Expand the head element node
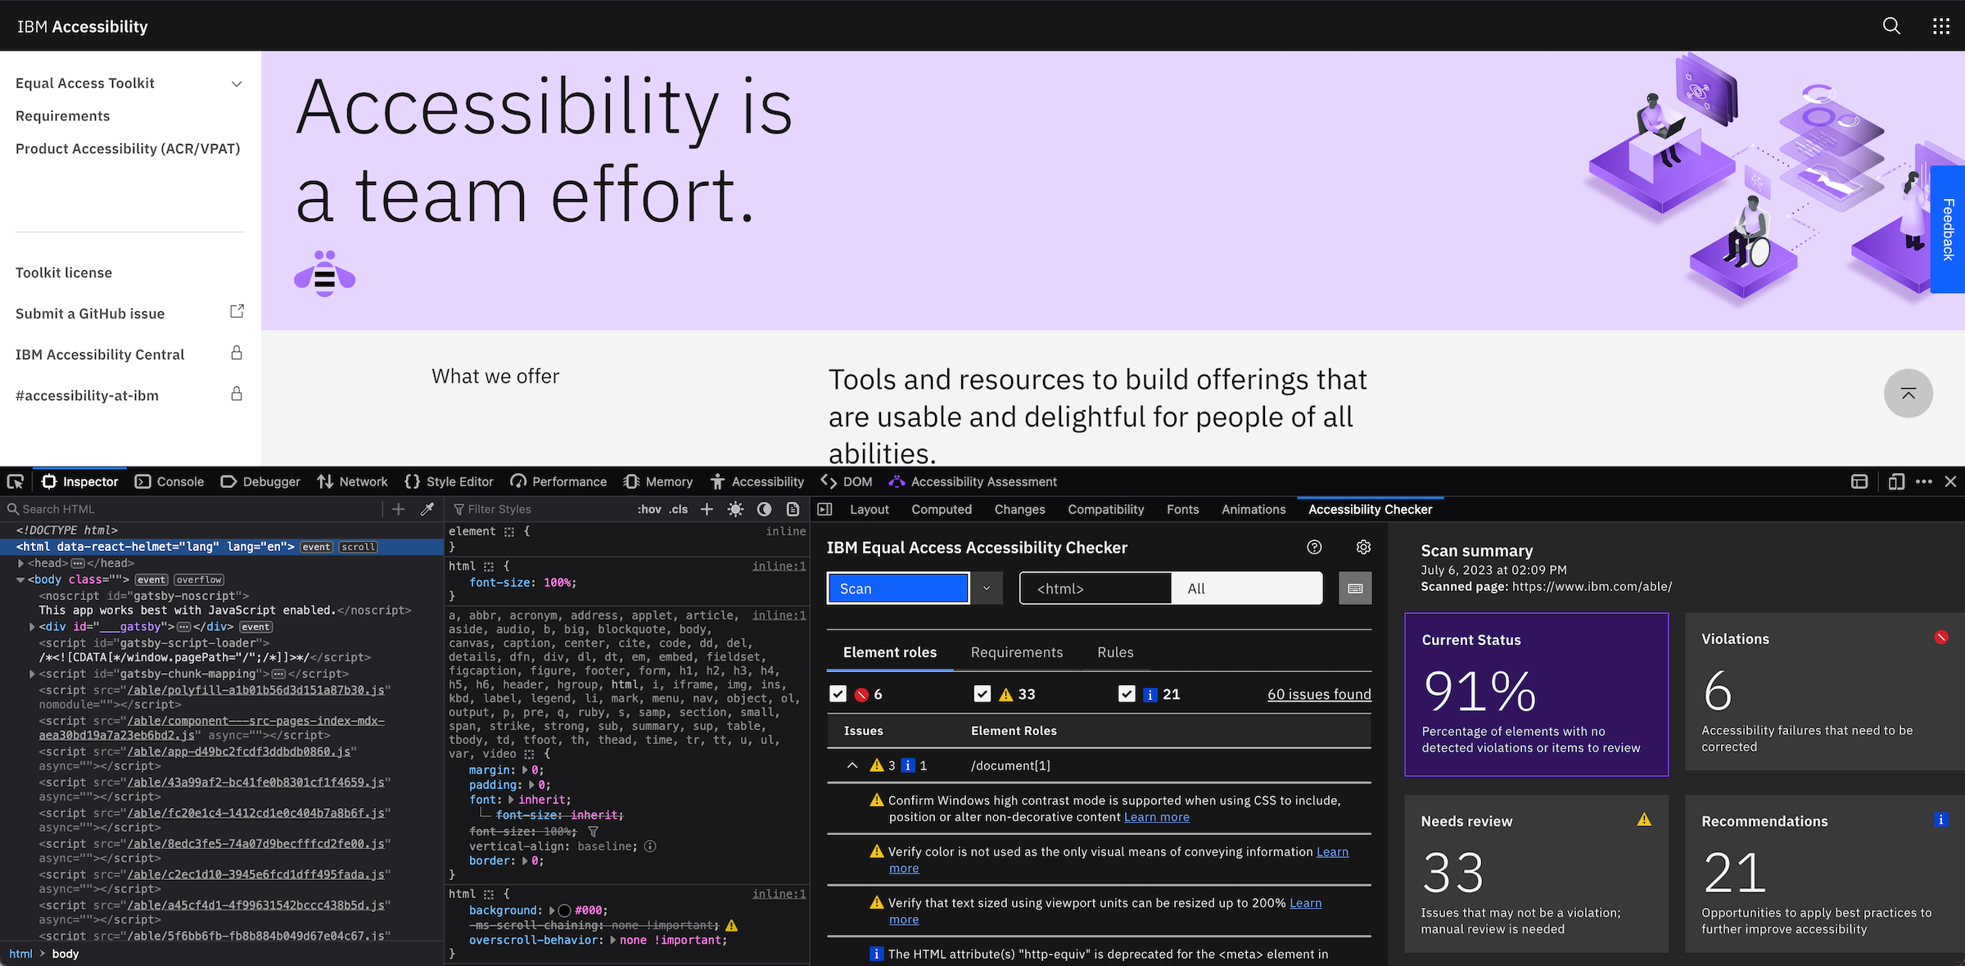Image resolution: width=1965 pixels, height=966 pixels. tap(20, 563)
